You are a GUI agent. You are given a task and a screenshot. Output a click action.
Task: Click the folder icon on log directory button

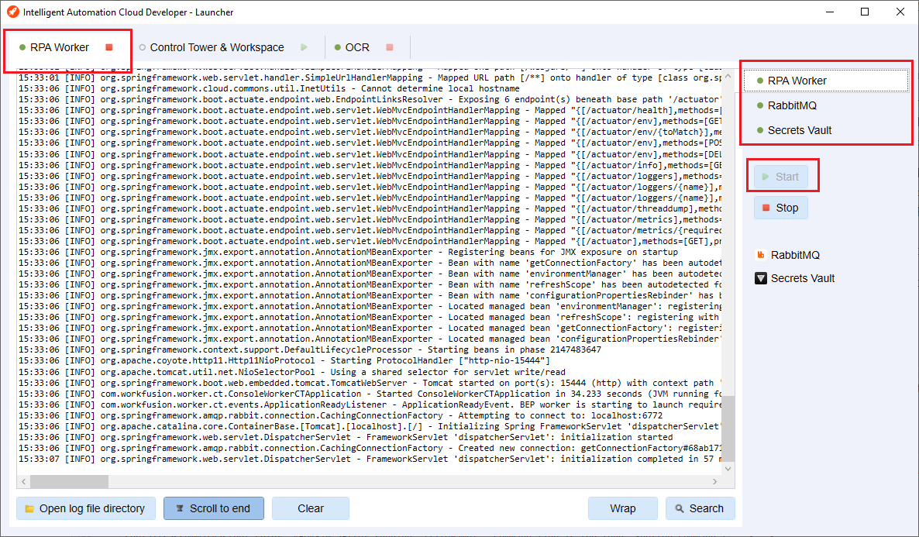pos(29,509)
